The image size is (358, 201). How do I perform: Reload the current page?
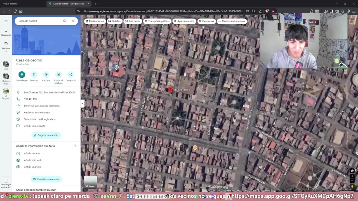[15, 11]
